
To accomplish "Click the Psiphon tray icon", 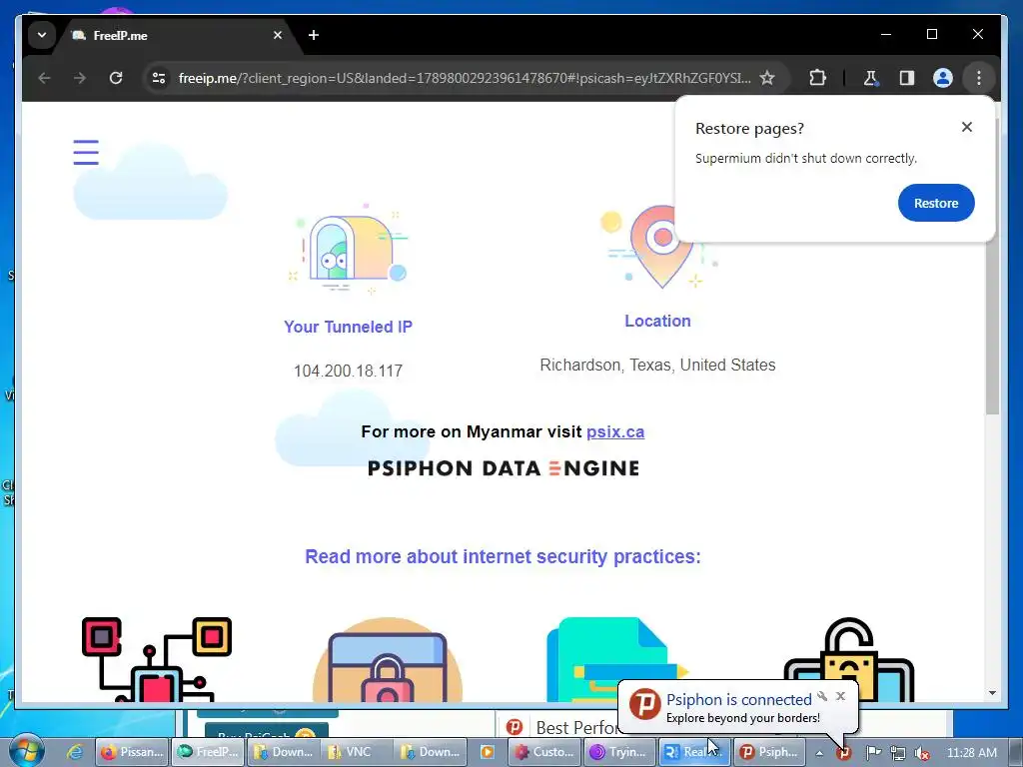I will [x=844, y=753].
